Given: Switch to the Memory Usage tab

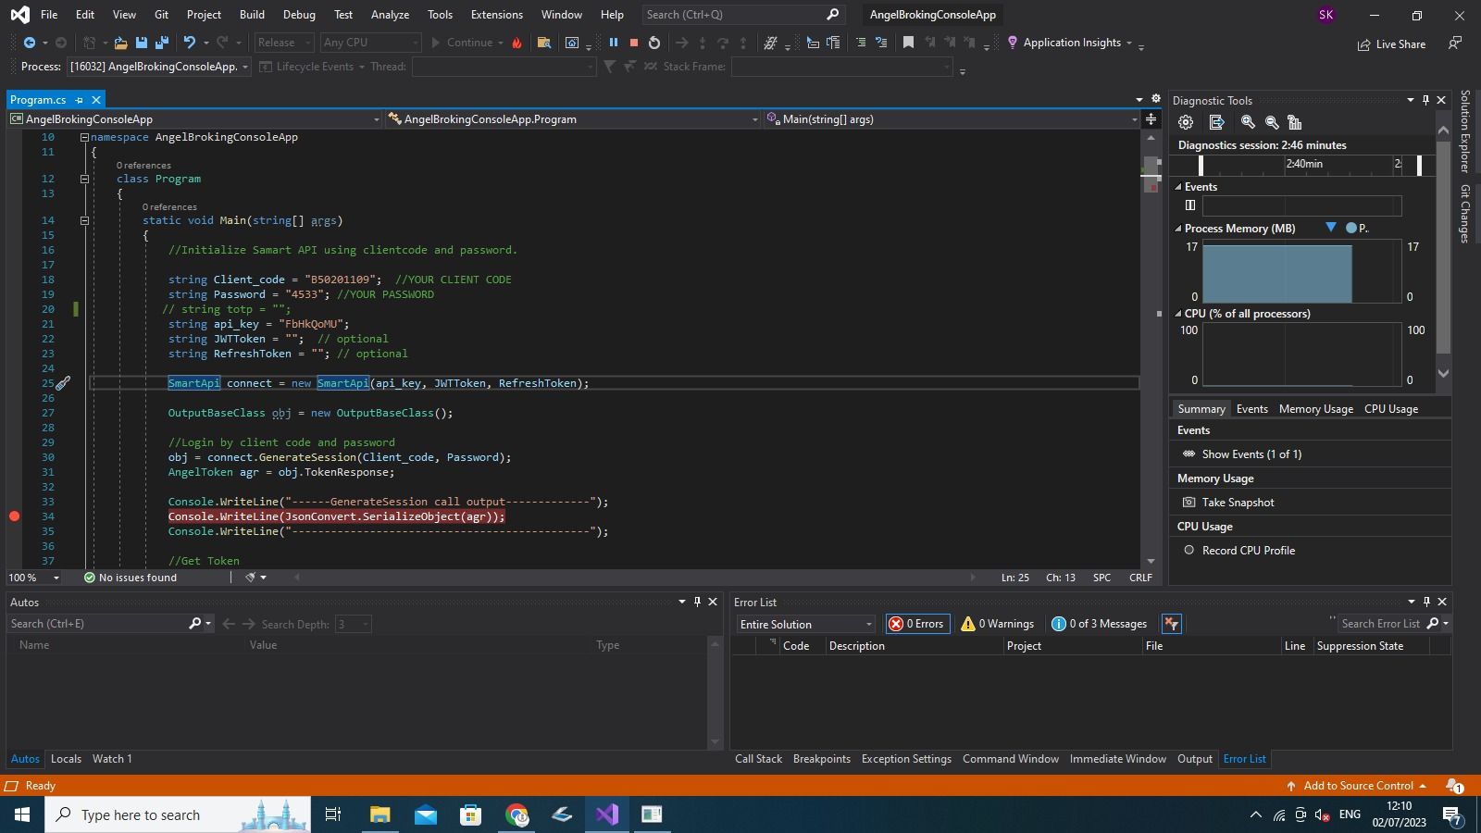Looking at the screenshot, I should tap(1315, 409).
